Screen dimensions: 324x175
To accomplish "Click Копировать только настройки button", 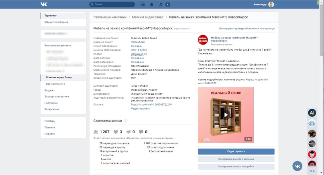I will point(236,167).
